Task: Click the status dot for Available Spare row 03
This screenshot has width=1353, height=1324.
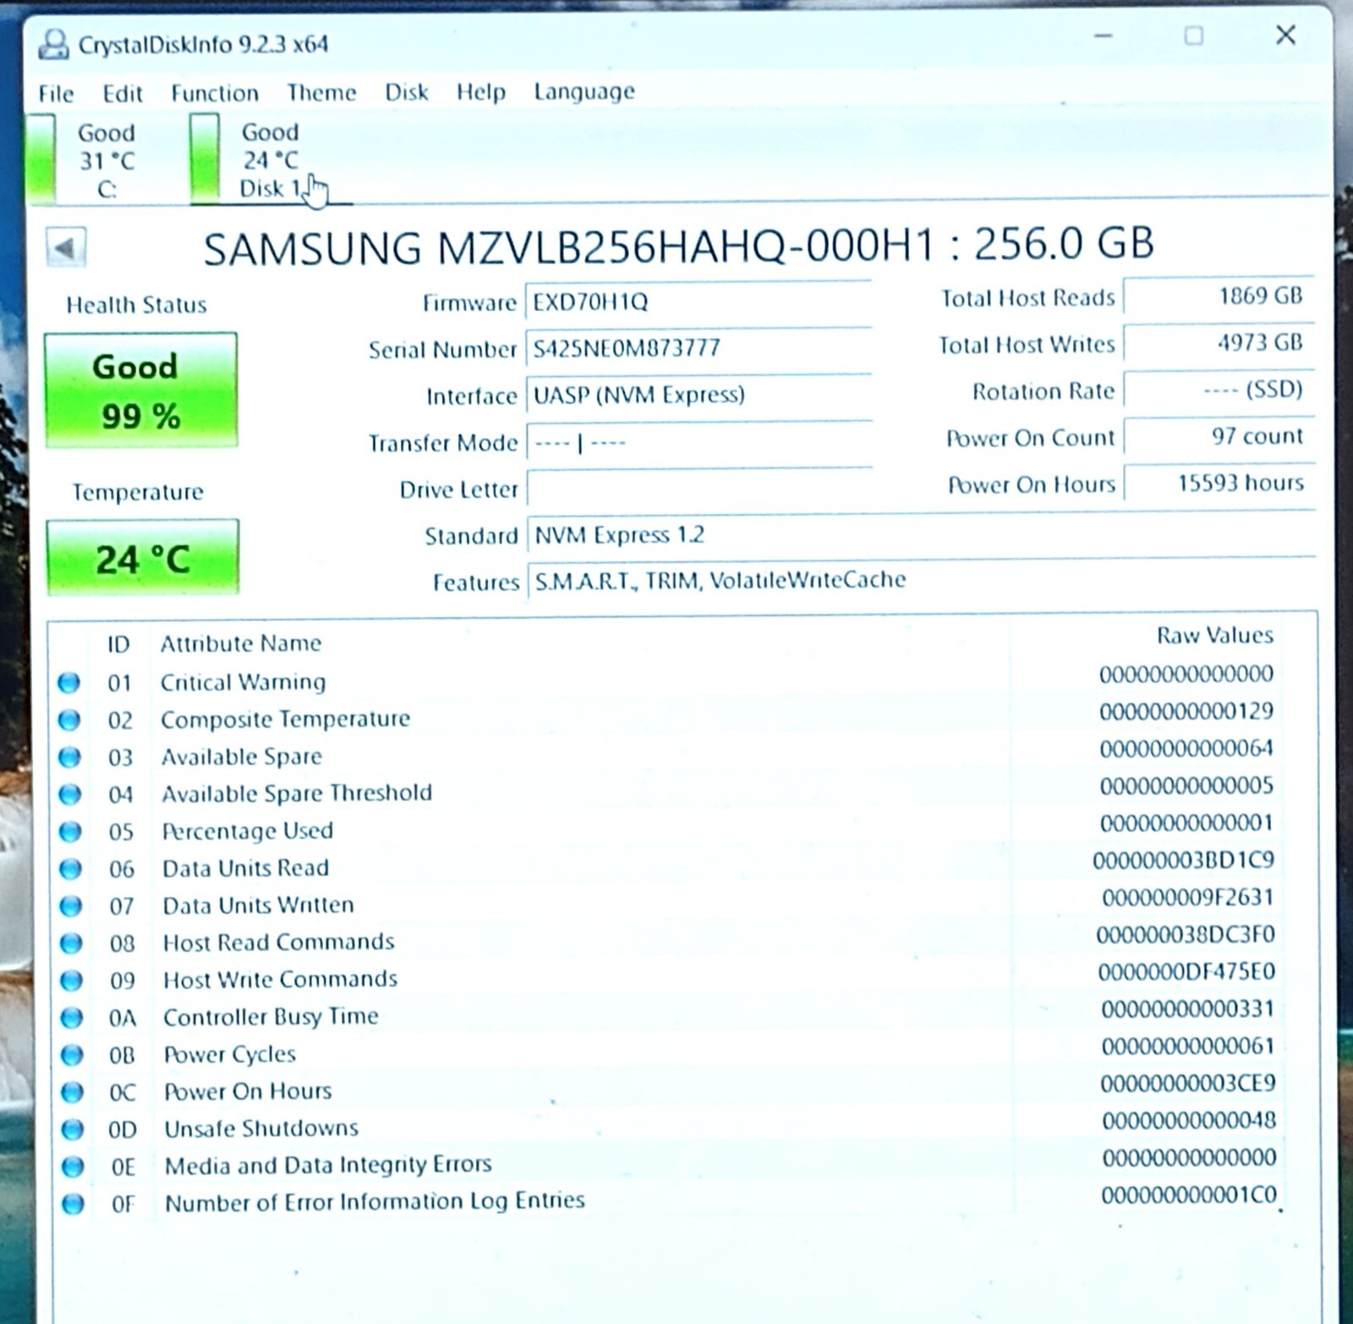Action: 69,757
